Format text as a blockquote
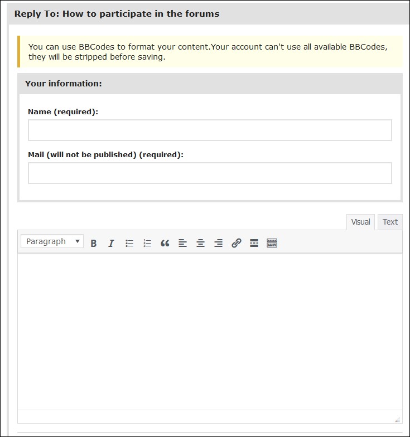The height and width of the screenshot is (437, 410). [165, 243]
